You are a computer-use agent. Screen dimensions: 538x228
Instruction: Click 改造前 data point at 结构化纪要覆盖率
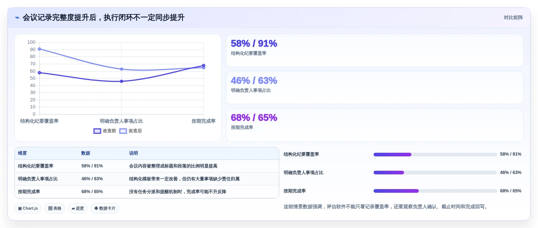[39, 73]
